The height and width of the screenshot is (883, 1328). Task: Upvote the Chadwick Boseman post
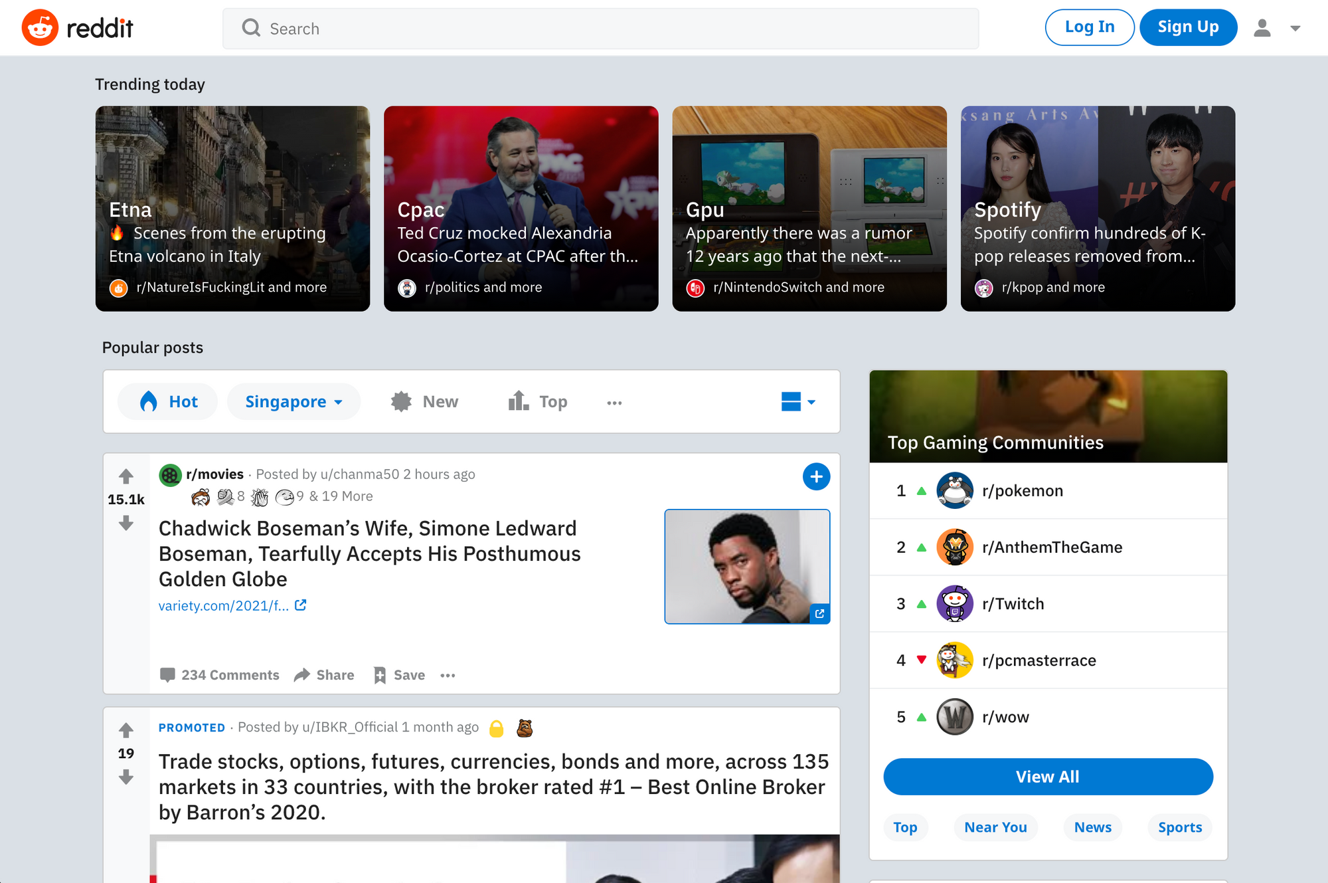tap(126, 476)
